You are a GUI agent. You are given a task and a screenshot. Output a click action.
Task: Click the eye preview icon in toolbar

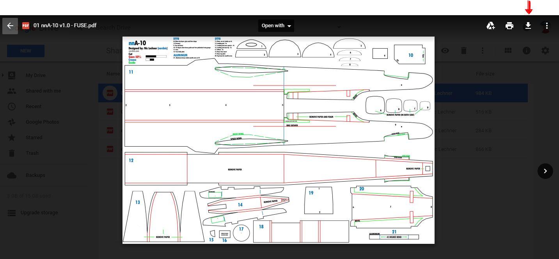tap(445, 51)
